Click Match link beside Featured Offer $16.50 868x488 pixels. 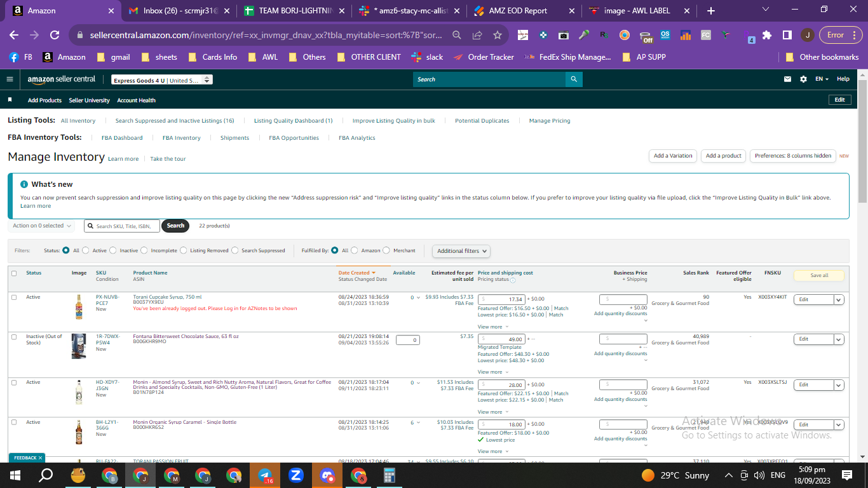tap(561, 308)
